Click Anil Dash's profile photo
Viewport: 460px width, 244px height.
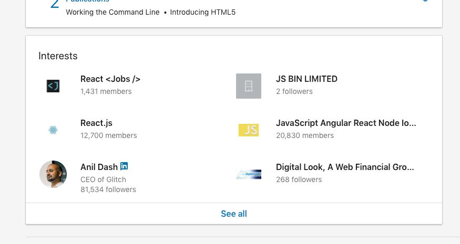[53, 174]
